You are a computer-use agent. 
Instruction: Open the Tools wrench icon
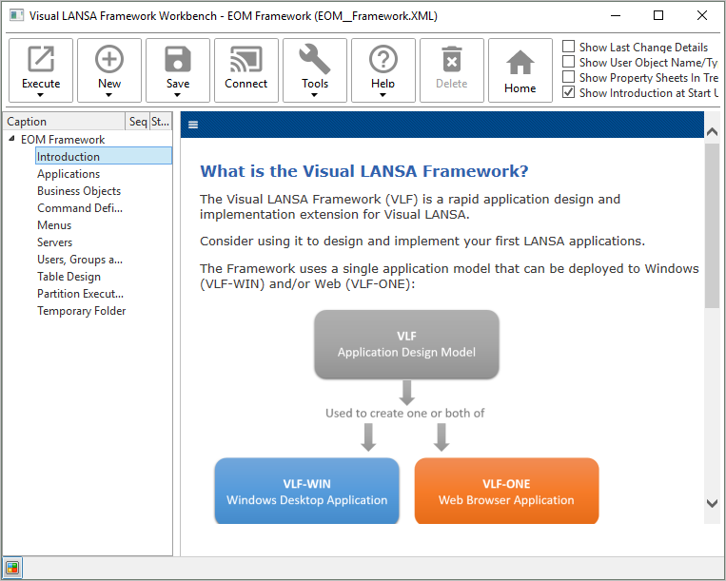[x=315, y=59]
